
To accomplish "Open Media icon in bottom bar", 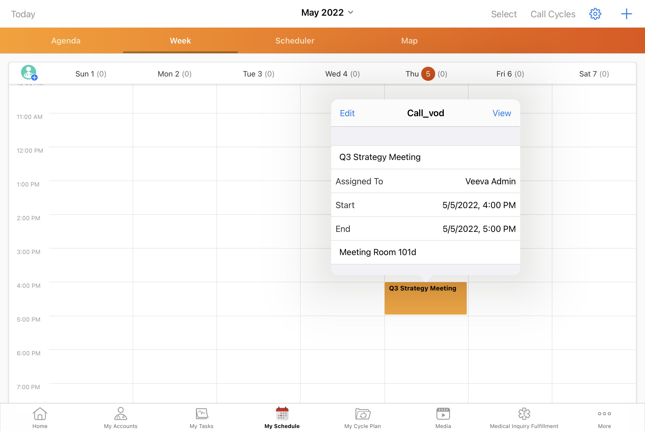I will point(443,417).
